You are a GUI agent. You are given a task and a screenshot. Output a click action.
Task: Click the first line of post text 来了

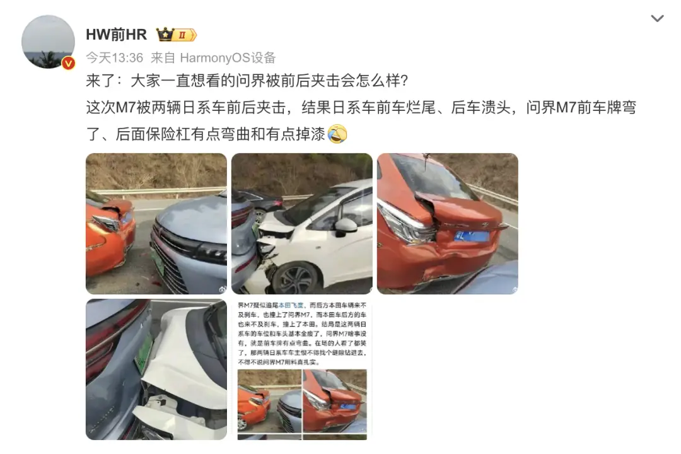click(x=247, y=80)
